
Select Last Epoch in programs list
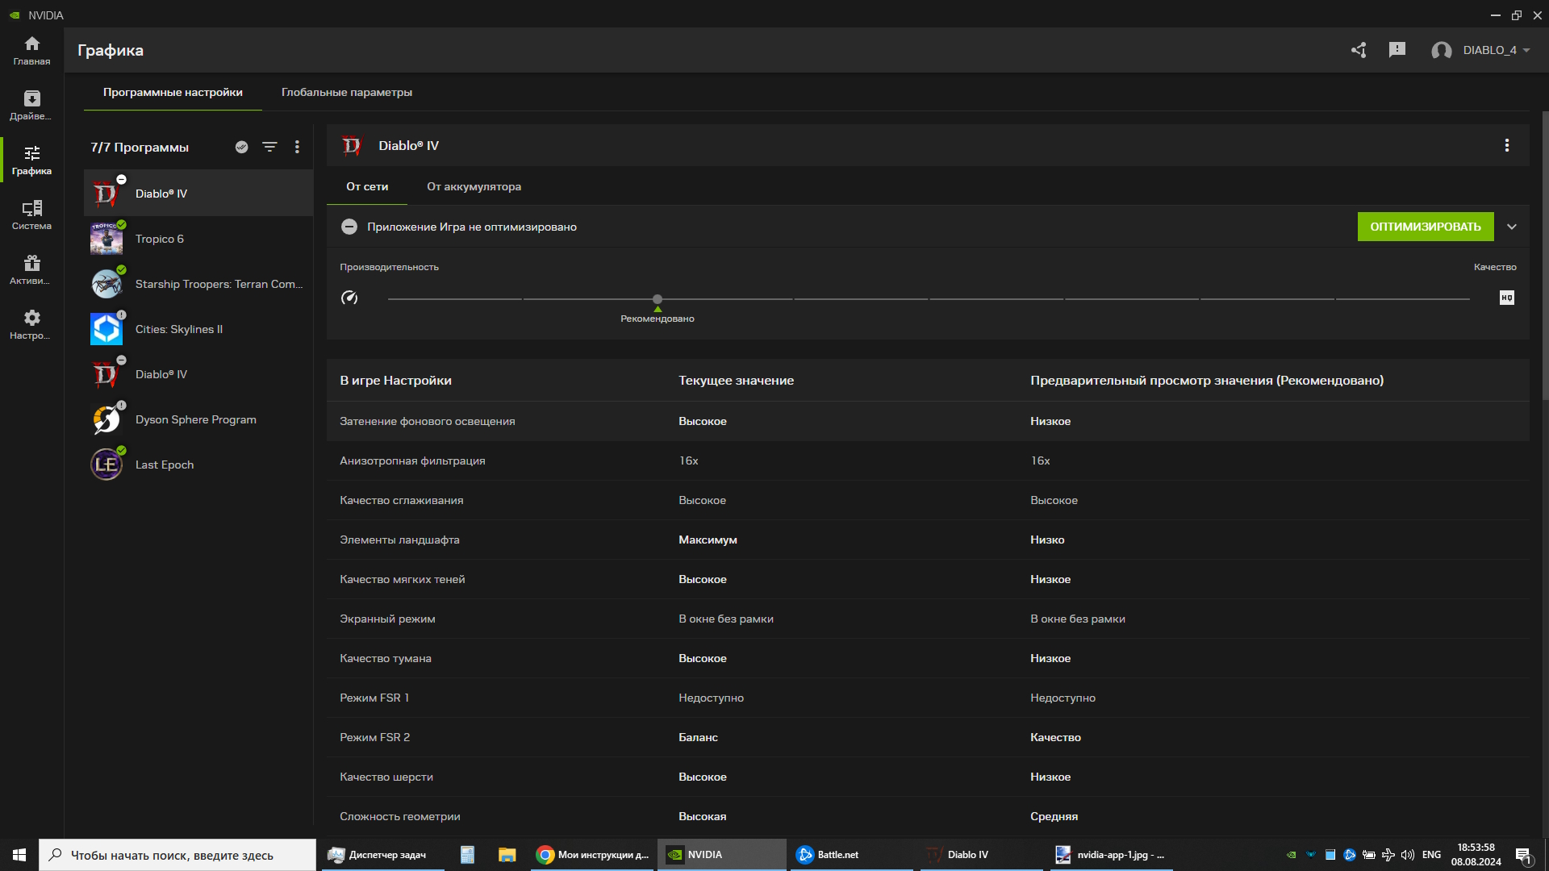198,465
